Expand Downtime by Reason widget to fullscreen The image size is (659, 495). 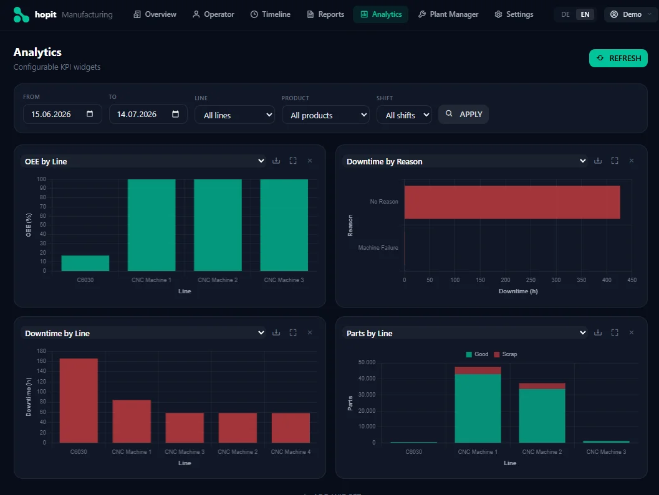[x=615, y=161]
